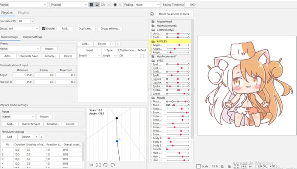Open input Preset Name dropdown

pos(24,49)
